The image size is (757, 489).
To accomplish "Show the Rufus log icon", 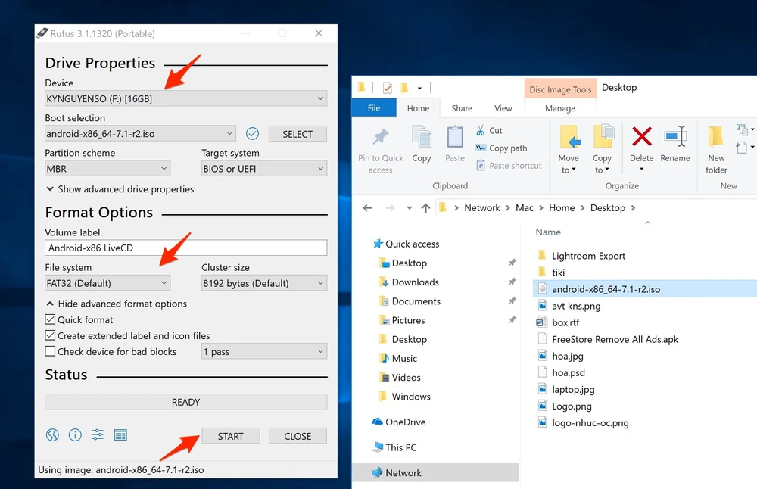I will click(120, 434).
